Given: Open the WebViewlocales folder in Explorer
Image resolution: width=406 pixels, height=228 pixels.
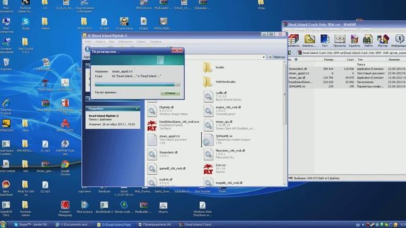Looking at the screenshot, I should (219, 82).
